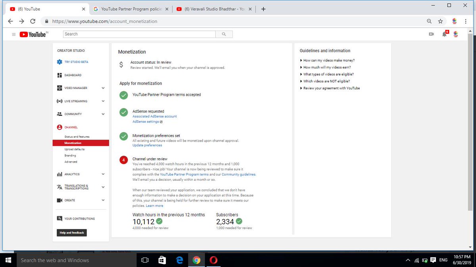The width and height of the screenshot is (476, 267).
Task: Expand the Analytics section
Action: click(103, 174)
